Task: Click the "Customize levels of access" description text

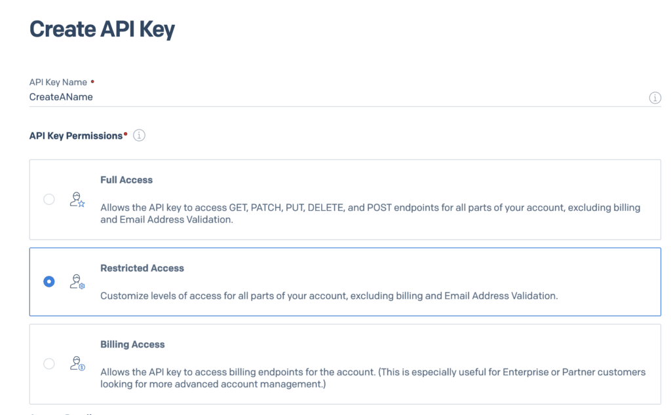Action: coord(329,296)
